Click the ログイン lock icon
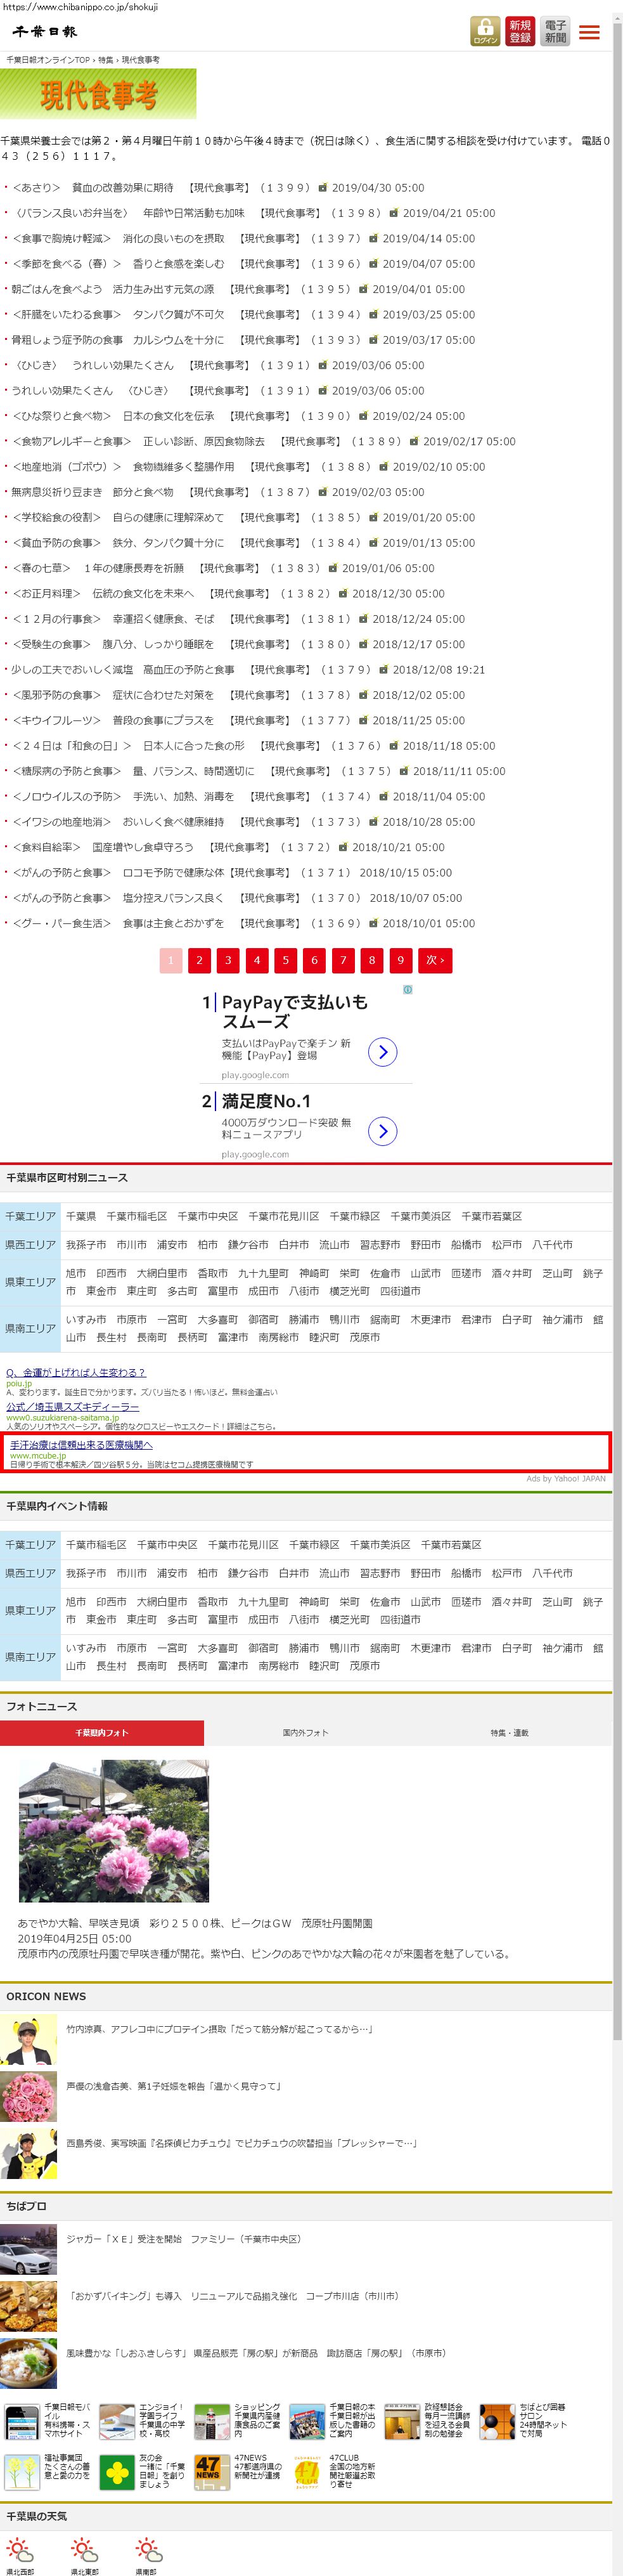The width and height of the screenshot is (623, 2576). click(485, 31)
